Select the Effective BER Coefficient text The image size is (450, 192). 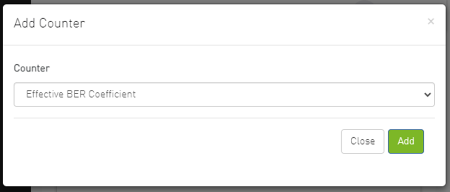pyautogui.click(x=81, y=94)
